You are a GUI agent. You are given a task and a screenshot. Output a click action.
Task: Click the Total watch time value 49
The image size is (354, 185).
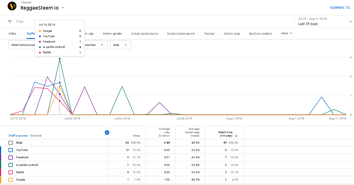click(225, 143)
